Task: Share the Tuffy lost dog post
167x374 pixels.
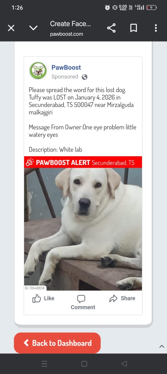Action: pyautogui.click(x=122, y=298)
